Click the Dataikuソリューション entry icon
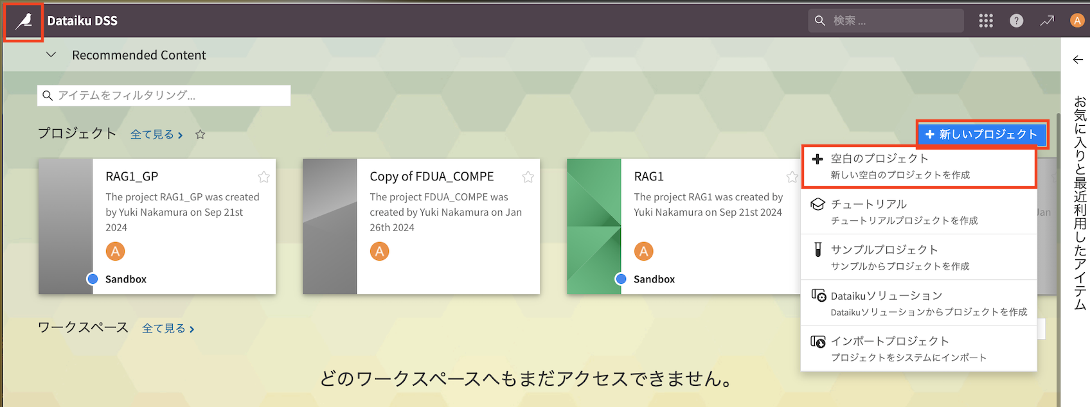 [818, 295]
